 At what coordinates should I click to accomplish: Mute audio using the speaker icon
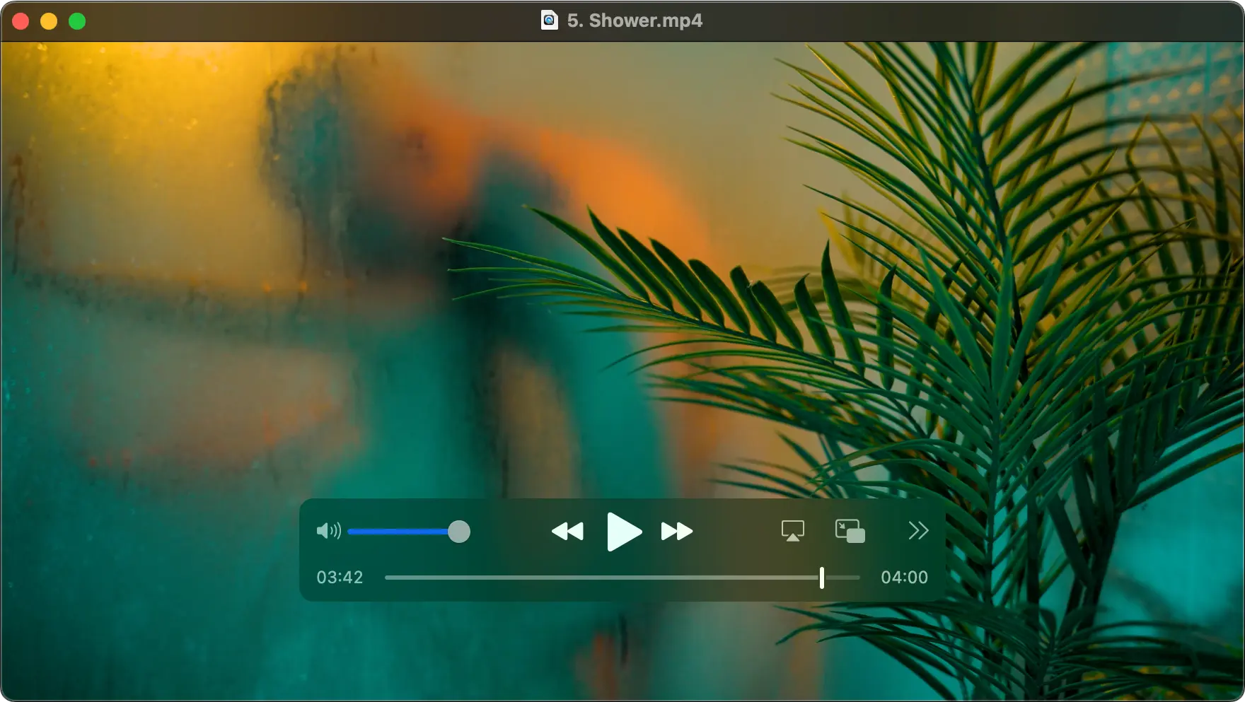tap(329, 531)
